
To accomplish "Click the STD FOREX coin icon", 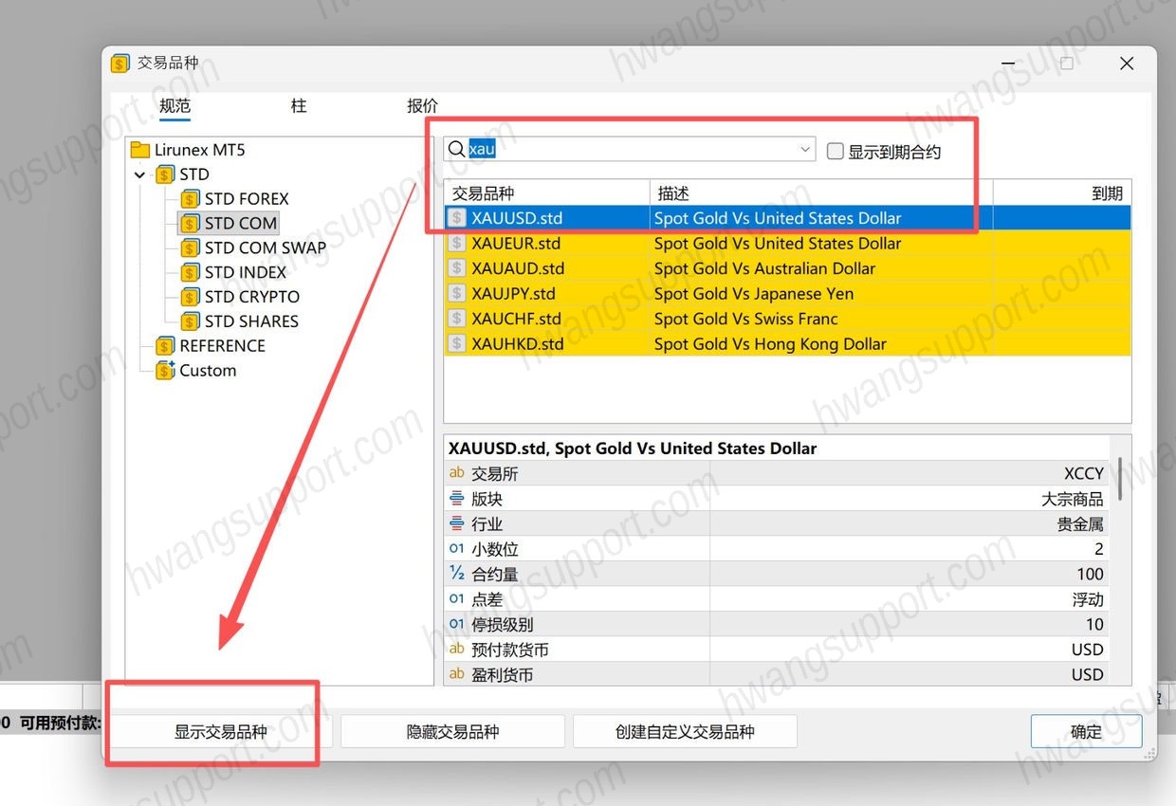I will click(190, 199).
